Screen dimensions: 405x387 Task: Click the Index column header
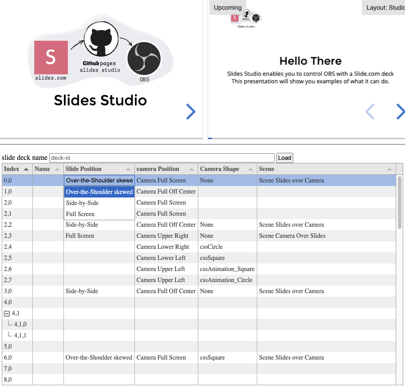[x=17, y=169]
